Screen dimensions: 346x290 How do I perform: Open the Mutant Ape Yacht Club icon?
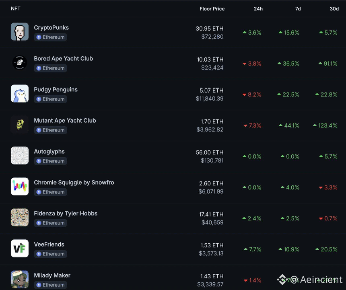click(x=20, y=125)
